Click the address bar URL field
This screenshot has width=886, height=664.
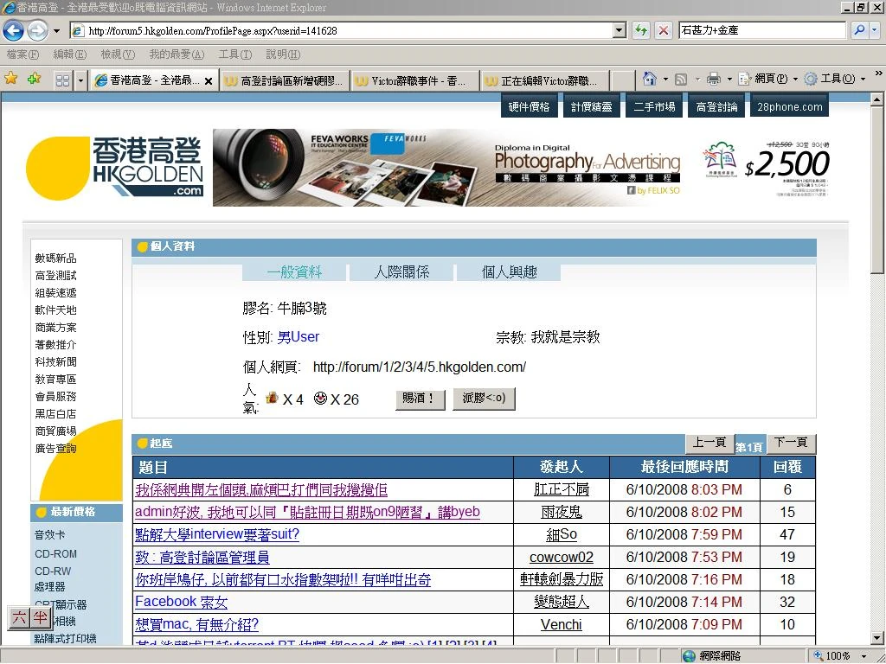[341, 30]
